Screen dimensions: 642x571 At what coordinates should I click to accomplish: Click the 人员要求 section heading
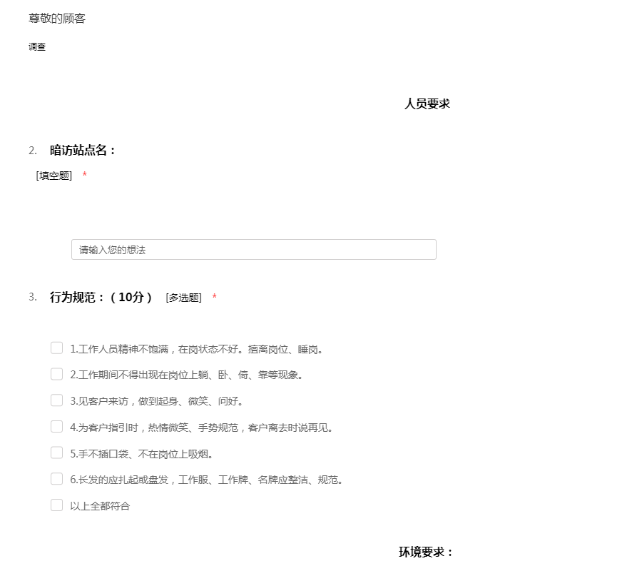tap(427, 103)
